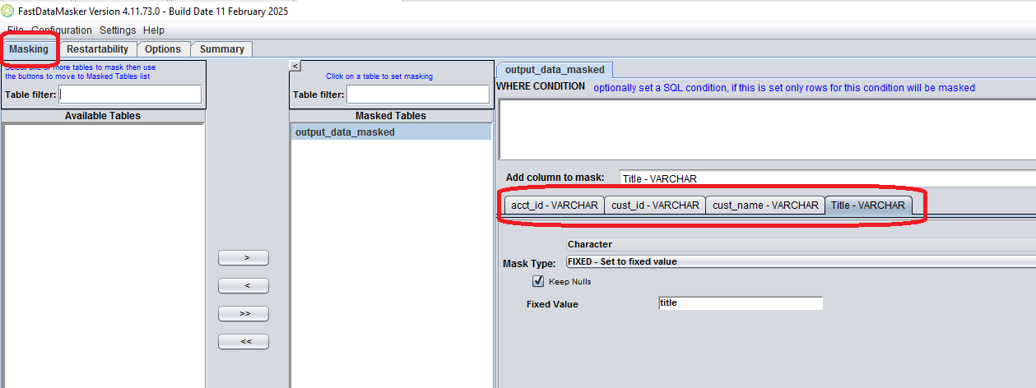This screenshot has width=1036, height=388.
Task: Switch to the Options tab
Action: (163, 49)
